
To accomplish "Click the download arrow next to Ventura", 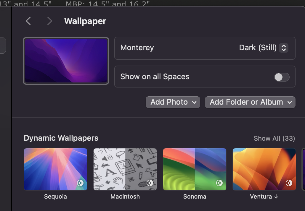I will coord(276,197).
